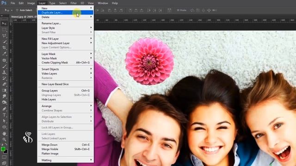Screen dimensions: 296x166
Task: Select the History Brush tool
Action: [4, 78]
